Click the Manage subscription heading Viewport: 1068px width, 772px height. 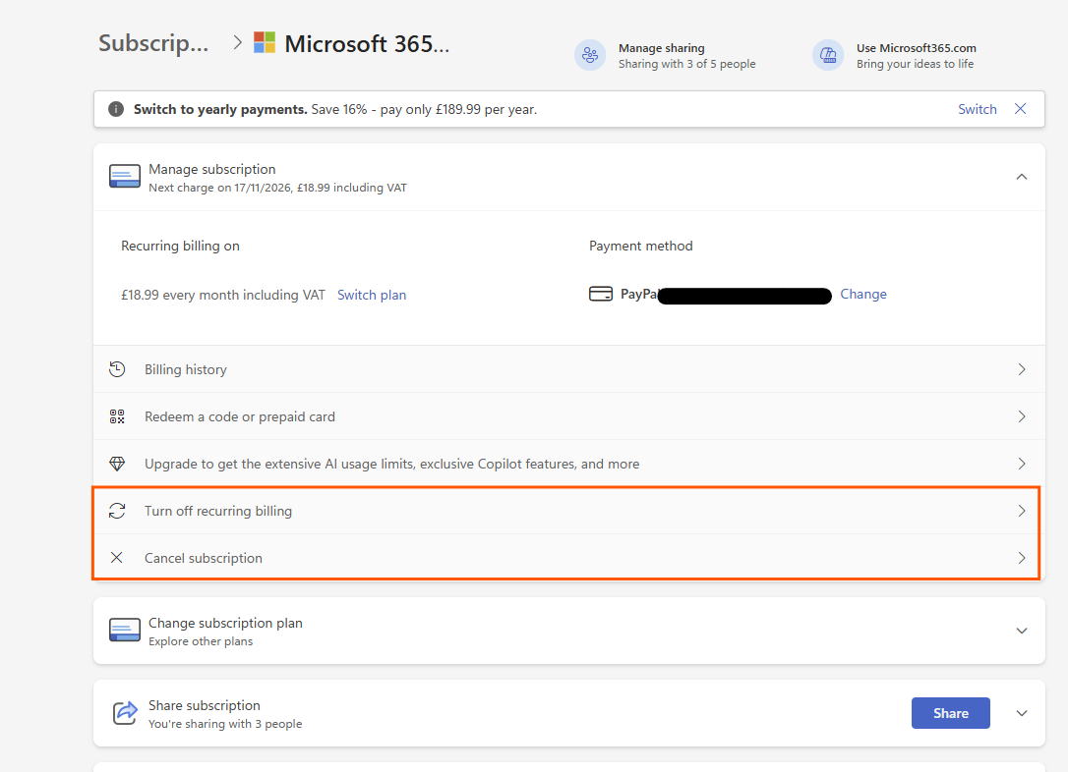pyautogui.click(x=211, y=169)
